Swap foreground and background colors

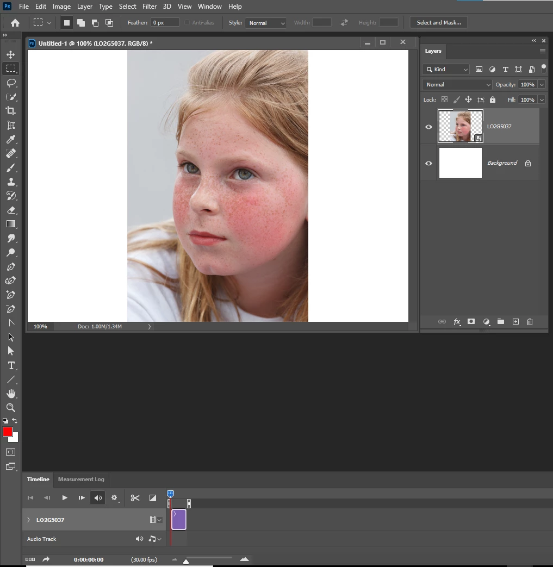(x=15, y=421)
